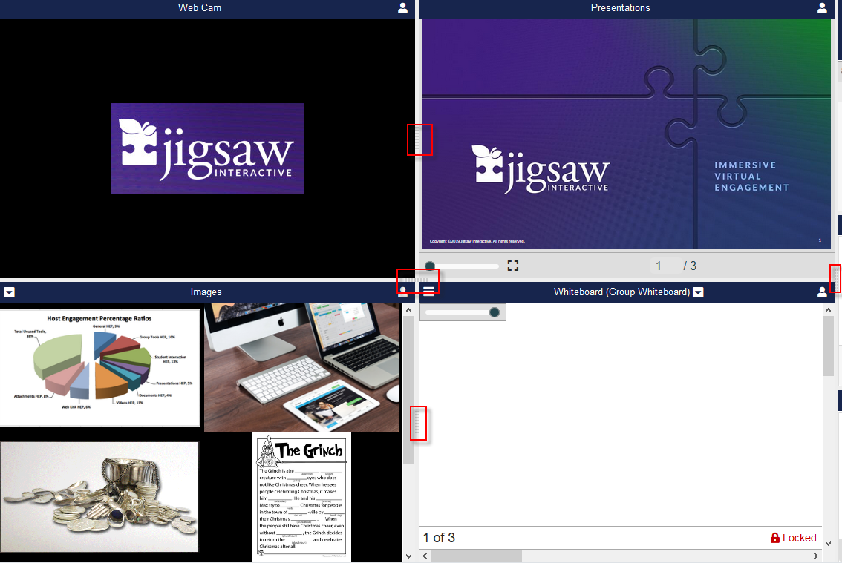Viewport: 842px width, 563px height.
Task: Click Images panel scrollbar down arrow
Action: (x=408, y=556)
